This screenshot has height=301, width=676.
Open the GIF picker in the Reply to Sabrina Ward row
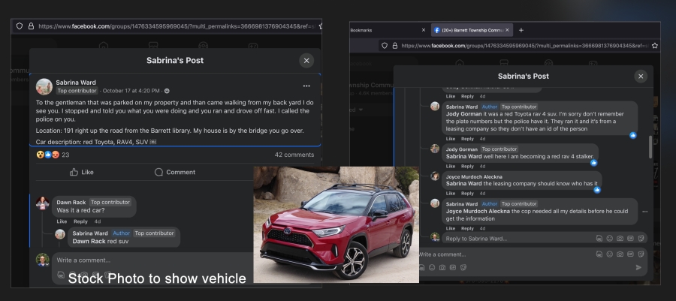(630, 239)
